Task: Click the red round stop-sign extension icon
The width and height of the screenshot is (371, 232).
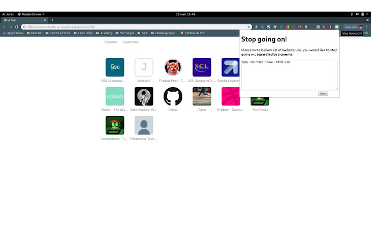Action: click(300, 27)
